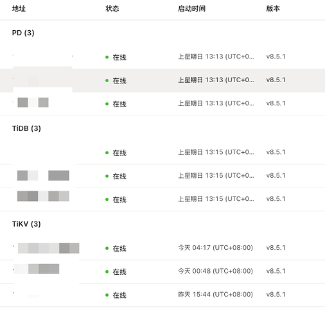325x321 pixels.
Task: Click the green status dot in the highlighted PD row
Action: (x=107, y=80)
